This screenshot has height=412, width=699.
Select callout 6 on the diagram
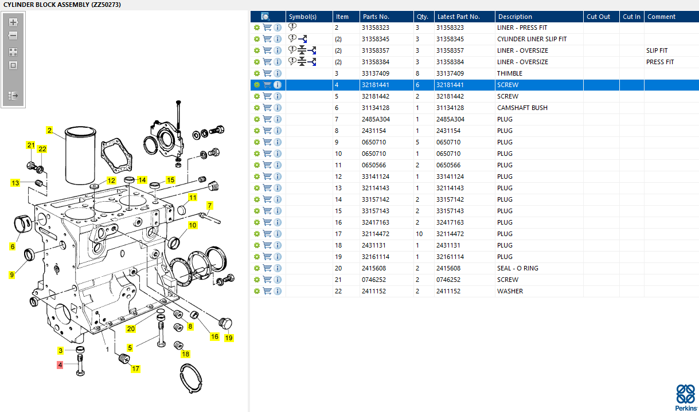(12, 247)
